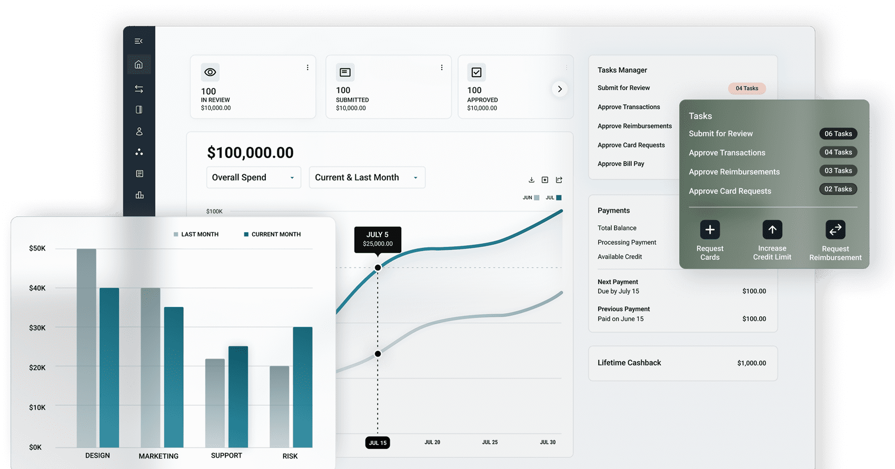This screenshot has height=469, width=895.
Task: Open Approve Transactions in Tasks popup
Action: 727,153
